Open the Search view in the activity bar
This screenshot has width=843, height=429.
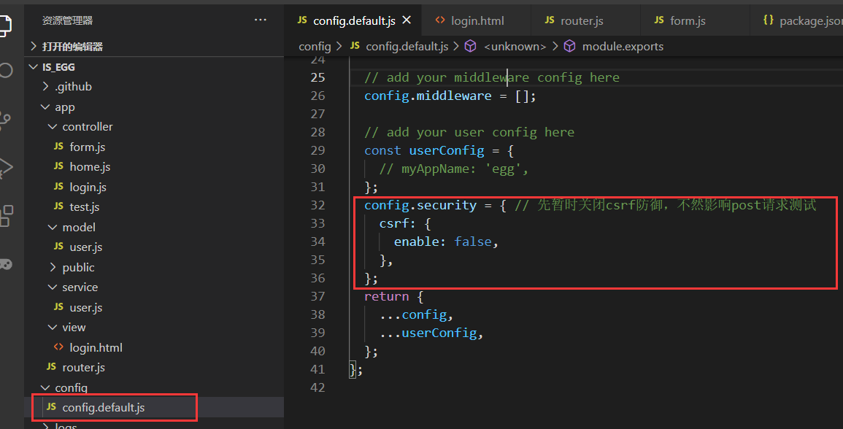coord(7,69)
